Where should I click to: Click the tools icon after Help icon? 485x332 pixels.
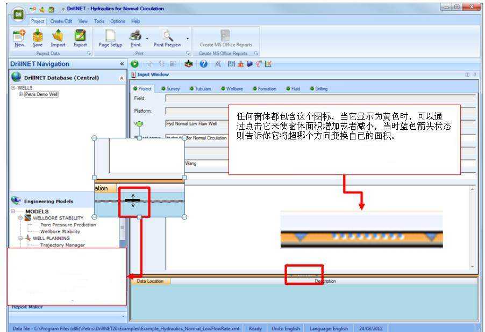[218, 64]
